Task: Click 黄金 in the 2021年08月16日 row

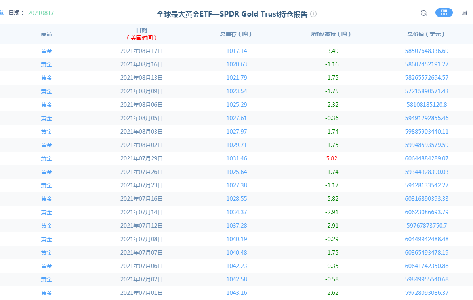Action: coord(46,64)
